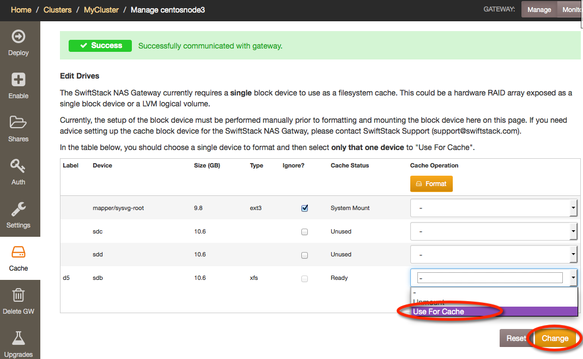Click the 'sdc' device name
583x359 pixels.
pyautogui.click(x=98, y=231)
